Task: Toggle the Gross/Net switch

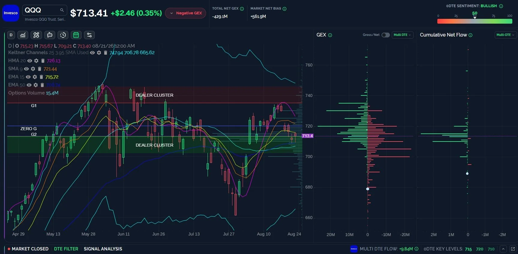Action: pos(385,35)
